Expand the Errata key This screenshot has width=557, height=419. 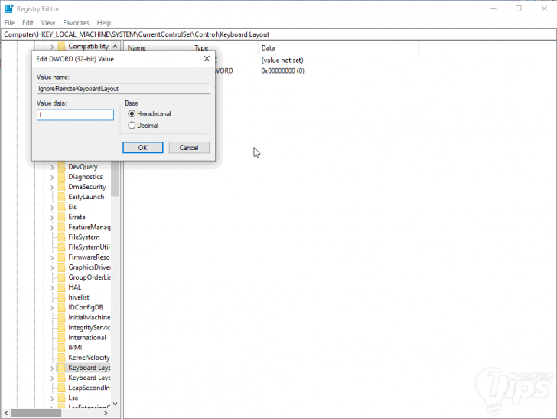(52, 218)
